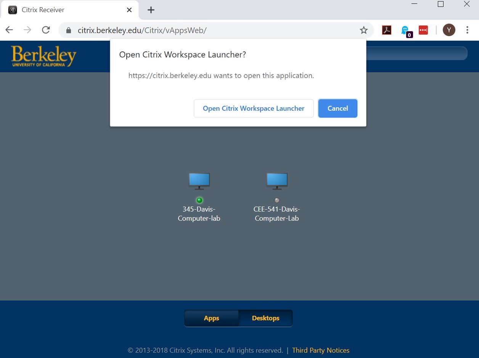Open the Third Party Notices link
479x358 pixels.
(321, 350)
